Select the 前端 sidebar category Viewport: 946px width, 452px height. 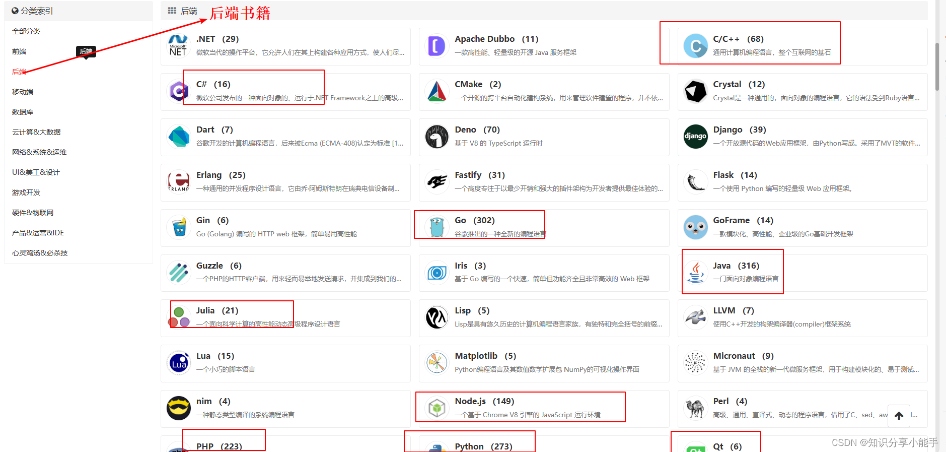tap(19, 51)
